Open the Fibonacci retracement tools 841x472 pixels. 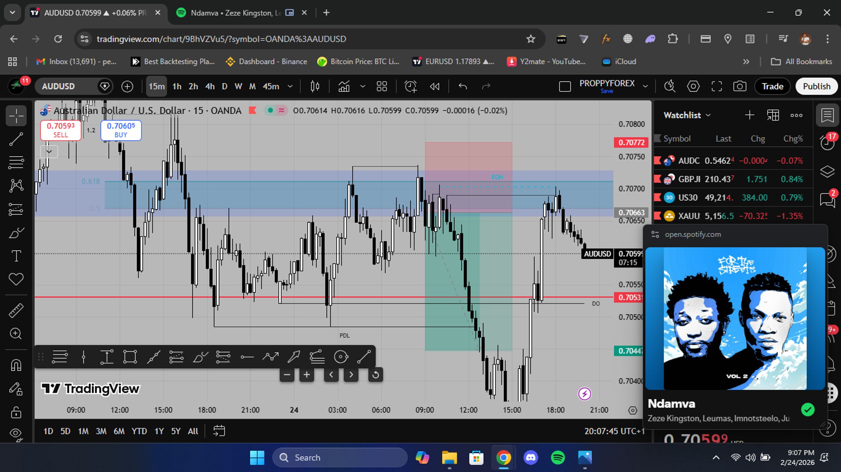[x=16, y=162]
